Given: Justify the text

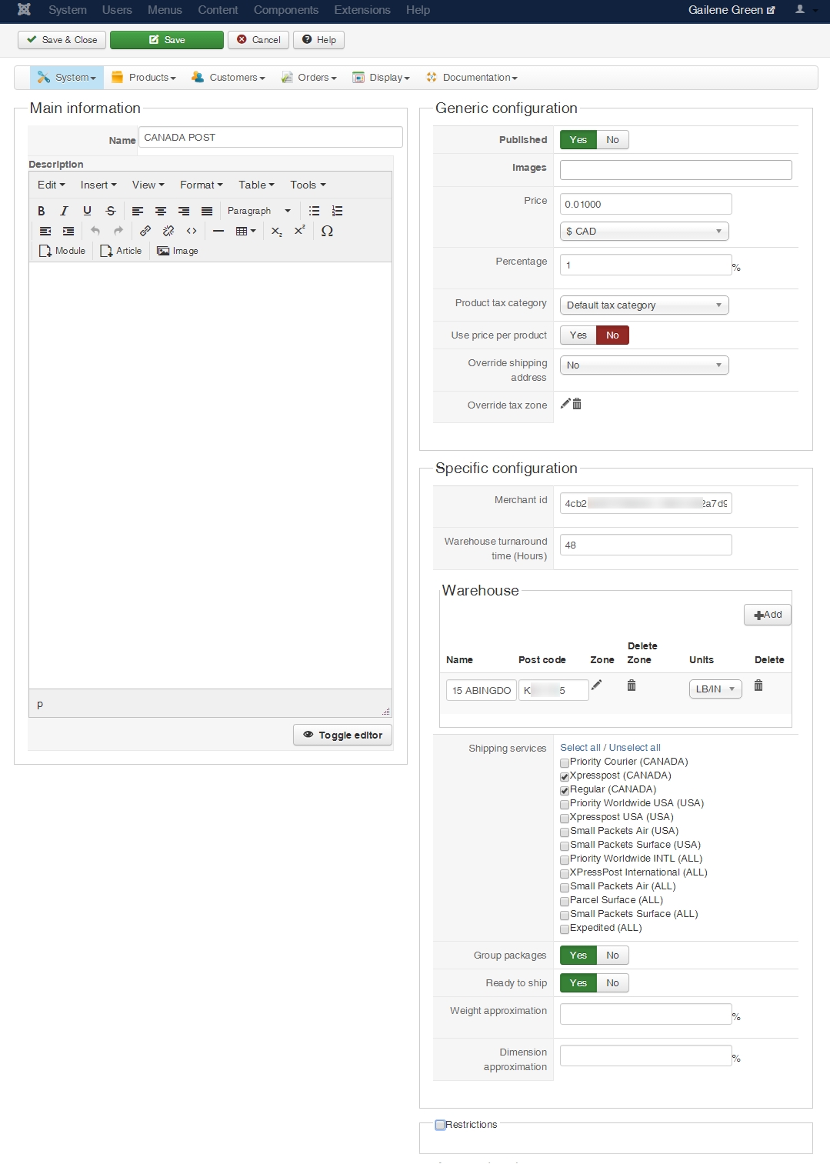Looking at the screenshot, I should pyautogui.click(x=207, y=211).
